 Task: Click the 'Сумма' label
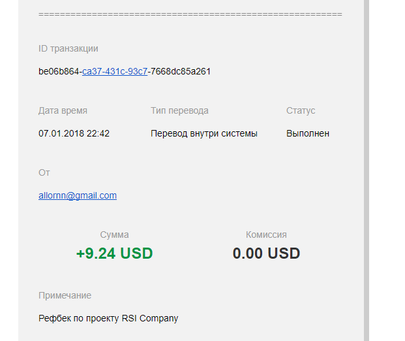114,235
